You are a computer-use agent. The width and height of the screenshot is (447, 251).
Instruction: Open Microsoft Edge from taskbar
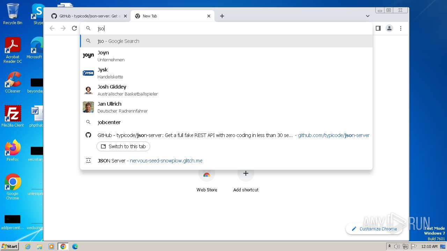(75, 246)
